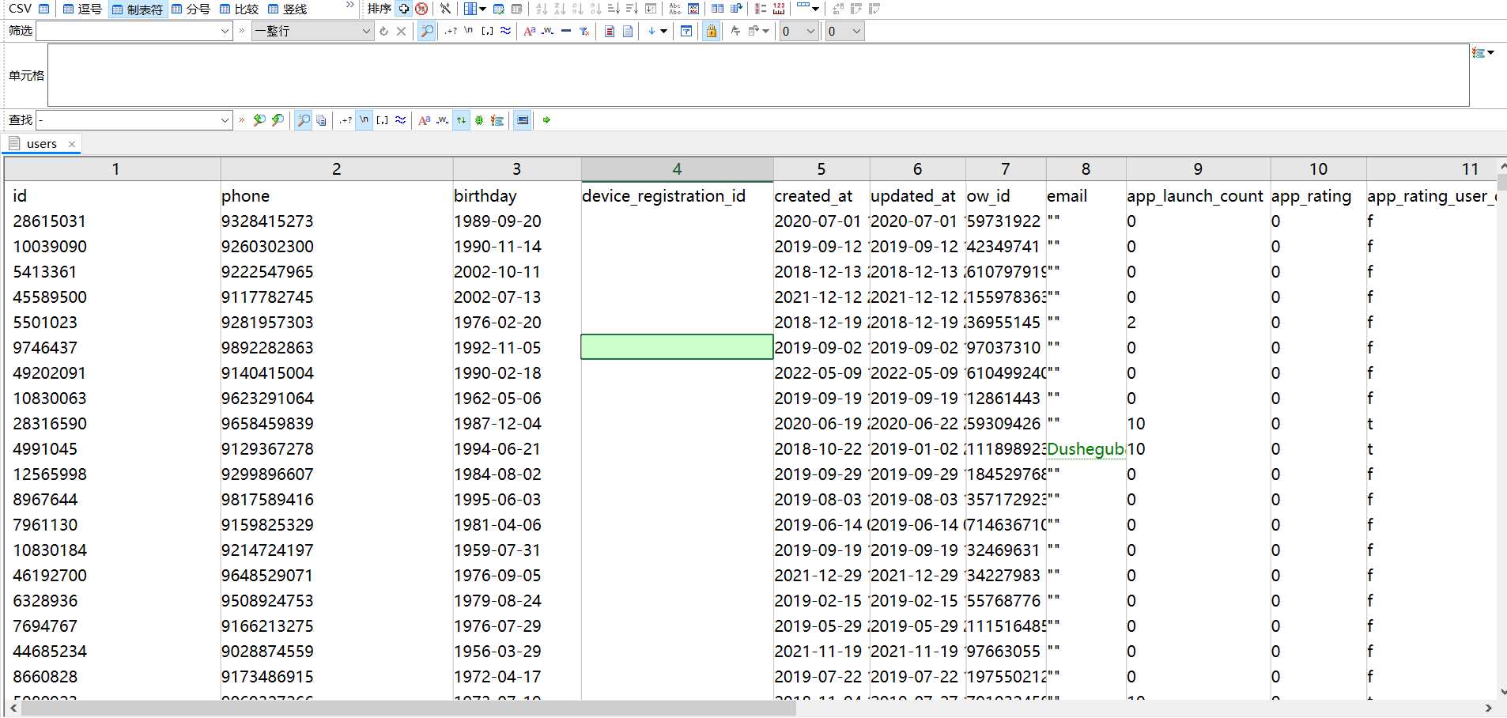Click the red clear-sort icon
The height and width of the screenshot is (718, 1507).
click(421, 9)
